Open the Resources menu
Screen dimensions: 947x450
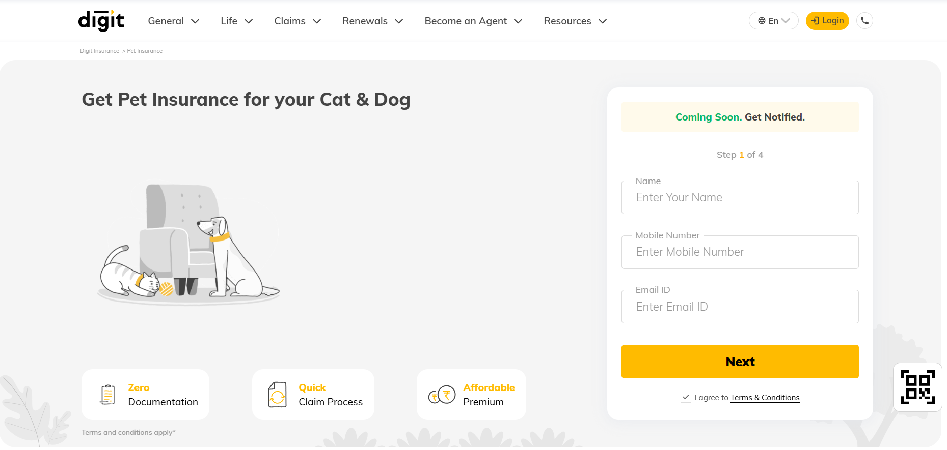coord(575,21)
